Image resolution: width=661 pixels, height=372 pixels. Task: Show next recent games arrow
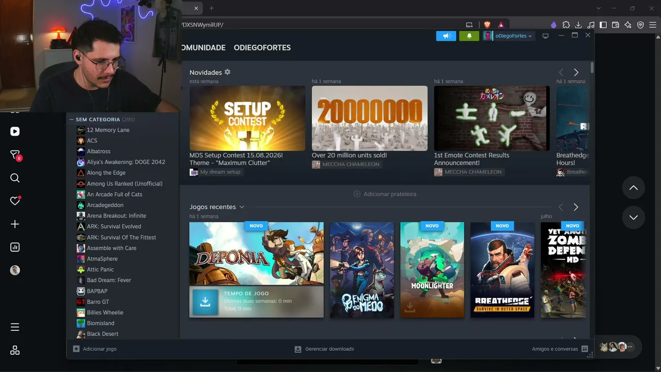pyautogui.click(x=576, y=207)
